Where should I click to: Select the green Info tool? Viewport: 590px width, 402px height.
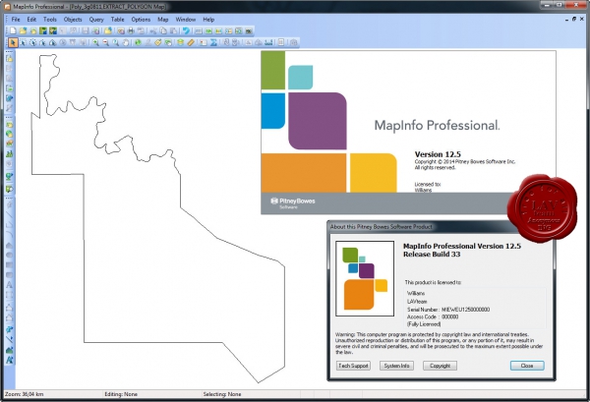(138, 42)
